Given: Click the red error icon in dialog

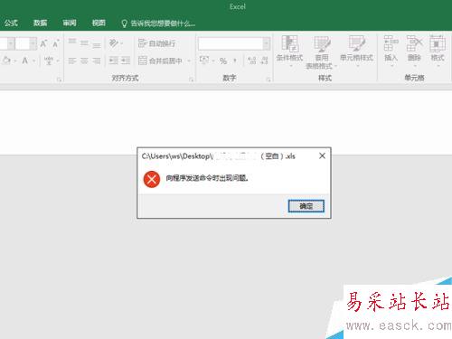Looking at the screenshot, I should [152, 179].
